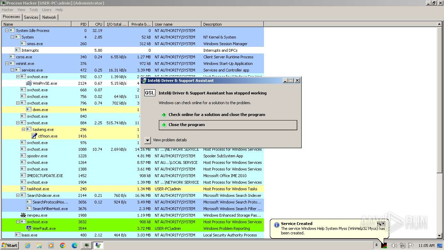
Task: Open the Action Center flag icon
Action: (x=411, y=245)
